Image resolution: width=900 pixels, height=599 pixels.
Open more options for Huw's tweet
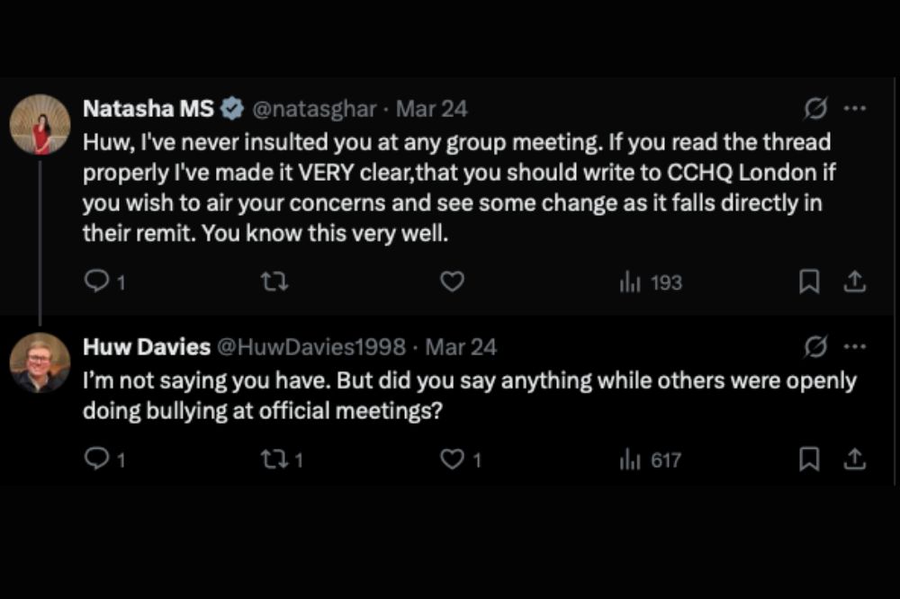point(854,346)
